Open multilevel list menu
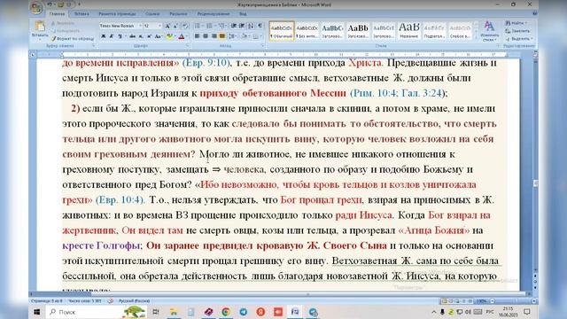The image size is (567, 319). coord(222,26)
